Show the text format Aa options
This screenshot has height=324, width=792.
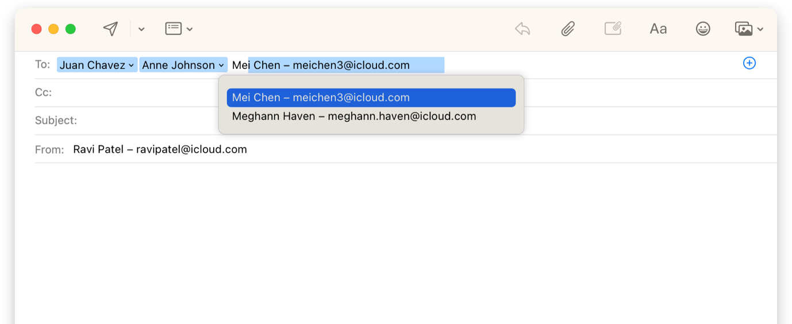658,29
